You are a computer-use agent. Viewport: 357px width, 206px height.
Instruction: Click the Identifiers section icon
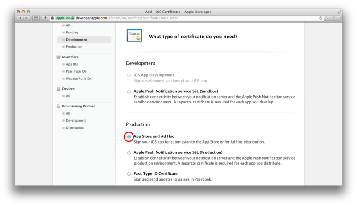pos(58,57)
